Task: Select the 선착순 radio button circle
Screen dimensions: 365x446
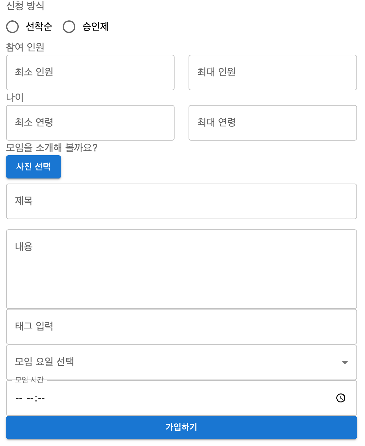Action: 12,27
